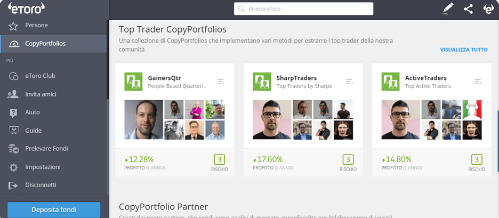Click the share icon in top bar
The height and width of the screenshot is (218, 499).
tap(468, 9)
